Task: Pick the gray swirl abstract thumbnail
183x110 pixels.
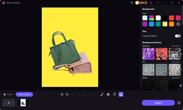Action: (x=174, y=54)
